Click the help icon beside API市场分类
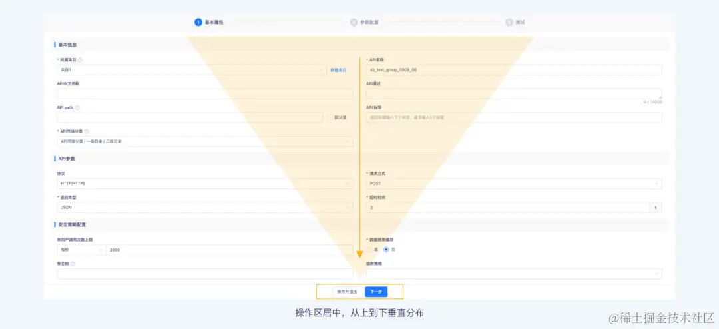 pyautogui.click(x=87, y=131)
